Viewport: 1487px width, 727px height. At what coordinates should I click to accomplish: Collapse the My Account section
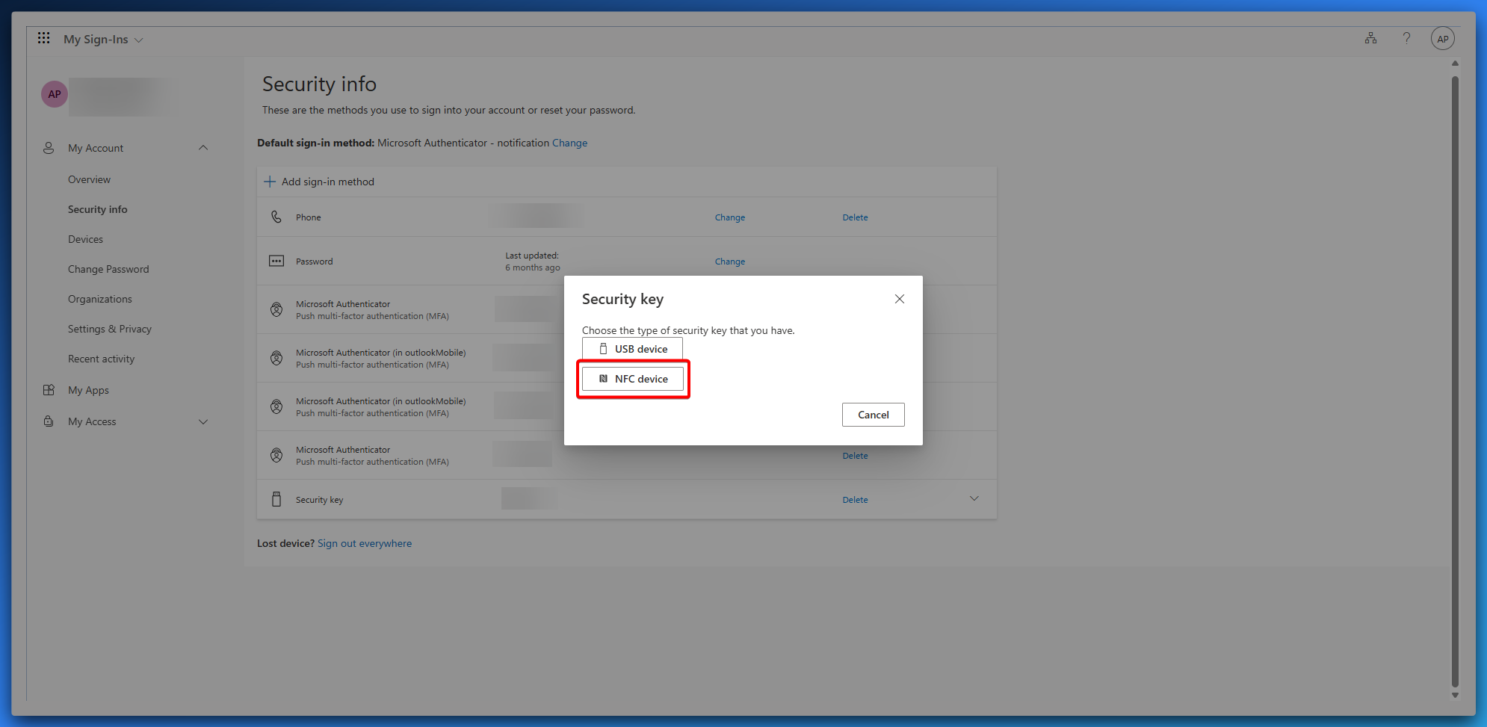click(x=203, y=148)
